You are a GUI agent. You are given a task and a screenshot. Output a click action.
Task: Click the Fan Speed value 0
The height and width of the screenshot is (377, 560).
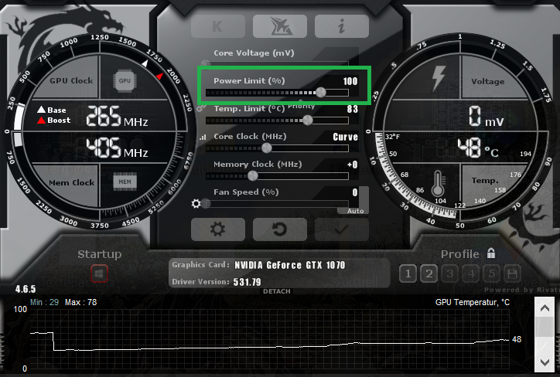coord(355,192)
